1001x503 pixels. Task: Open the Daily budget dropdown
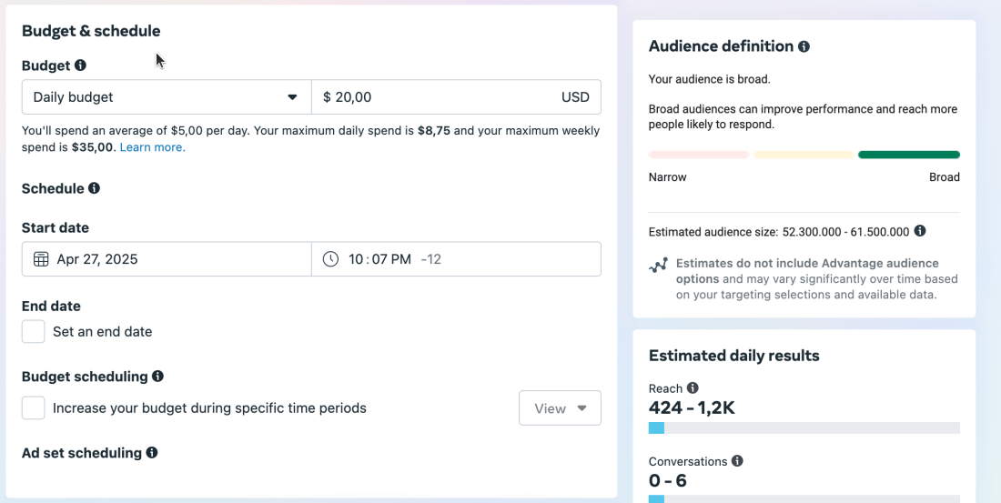coord(167,97)
